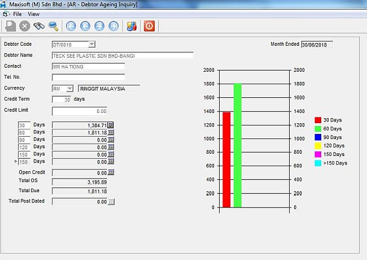Expand the Debtor Code dropdown
This screenshot has width=367, height=260.
(x=91, y=44)
